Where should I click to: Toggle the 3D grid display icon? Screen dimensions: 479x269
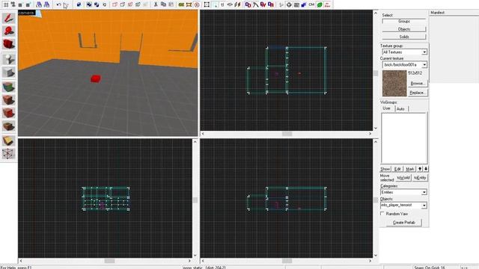click(13, 4)
